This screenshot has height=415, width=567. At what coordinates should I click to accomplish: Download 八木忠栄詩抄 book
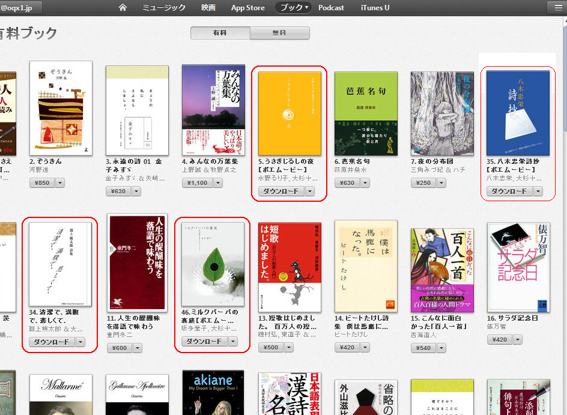click(509, 191)
